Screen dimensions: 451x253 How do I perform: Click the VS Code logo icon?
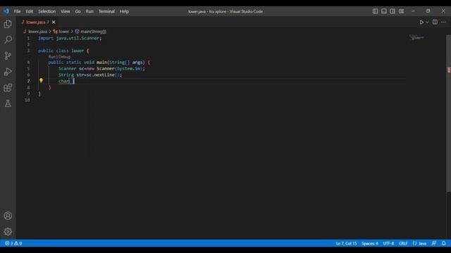tap(6, 11)
